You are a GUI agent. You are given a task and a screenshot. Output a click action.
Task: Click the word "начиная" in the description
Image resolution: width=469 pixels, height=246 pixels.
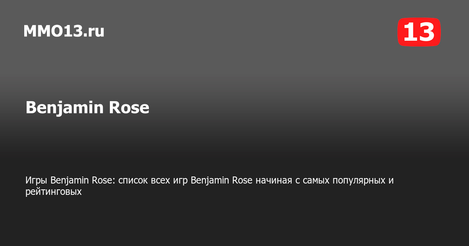272,181
